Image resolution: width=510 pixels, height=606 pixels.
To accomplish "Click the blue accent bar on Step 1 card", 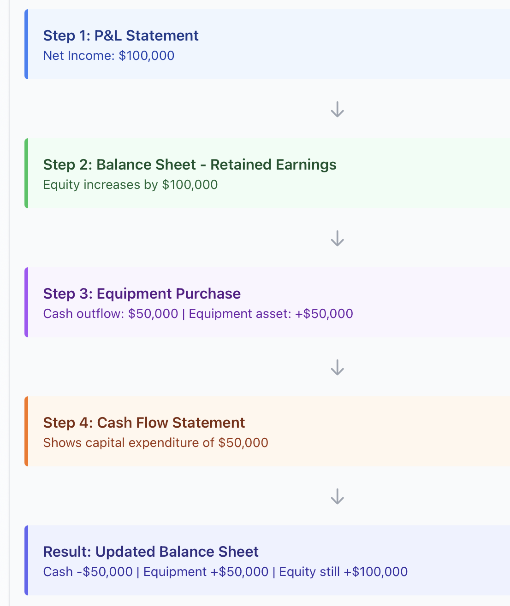I will 26,44.
